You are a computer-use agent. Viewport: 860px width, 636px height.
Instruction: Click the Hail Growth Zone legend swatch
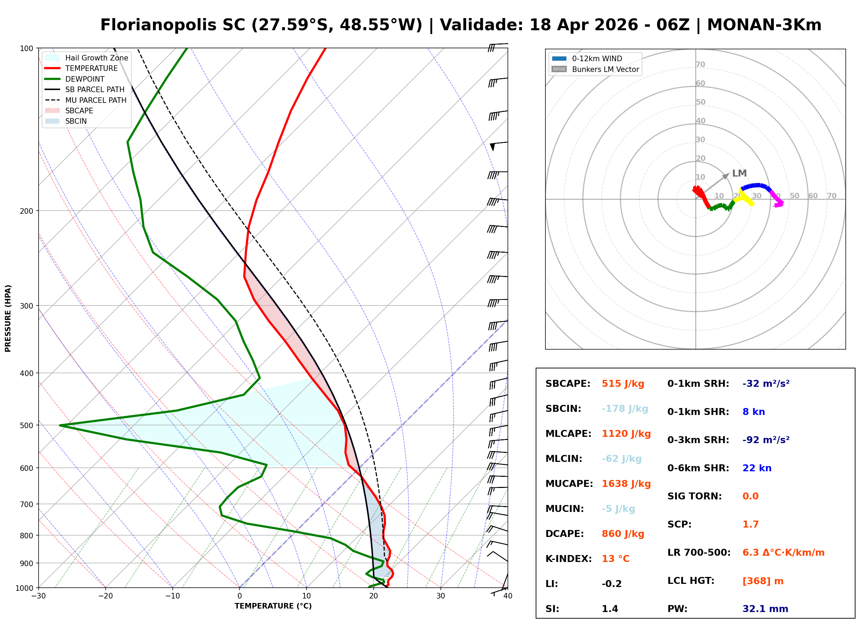(x=52, y=58)
